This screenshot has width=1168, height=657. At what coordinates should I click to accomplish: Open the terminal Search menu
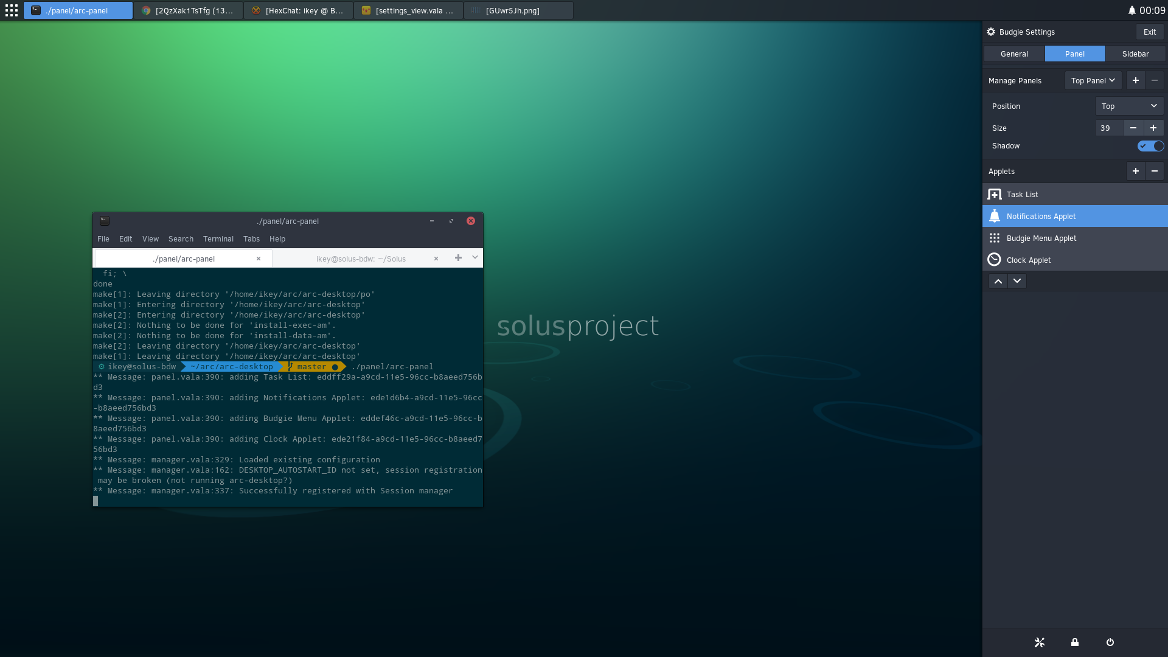[x=181, y=239]
